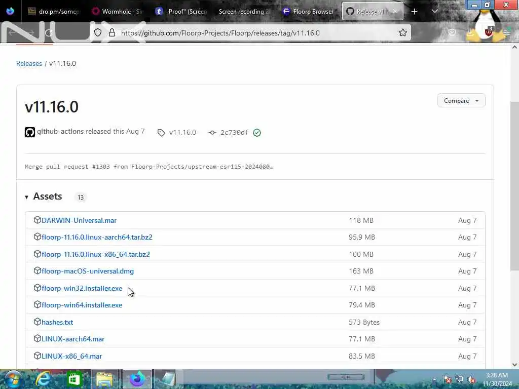Click package icon for LINUX-x86_64.mar
Viewport: 519px width, 389px height.
pyautogui.click(x=37, y=356)
